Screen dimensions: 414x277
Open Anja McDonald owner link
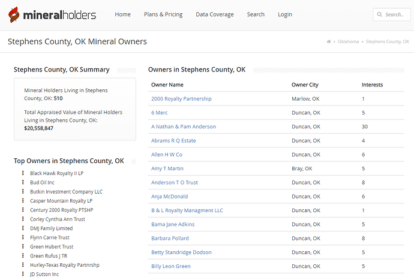pos(170,197)
